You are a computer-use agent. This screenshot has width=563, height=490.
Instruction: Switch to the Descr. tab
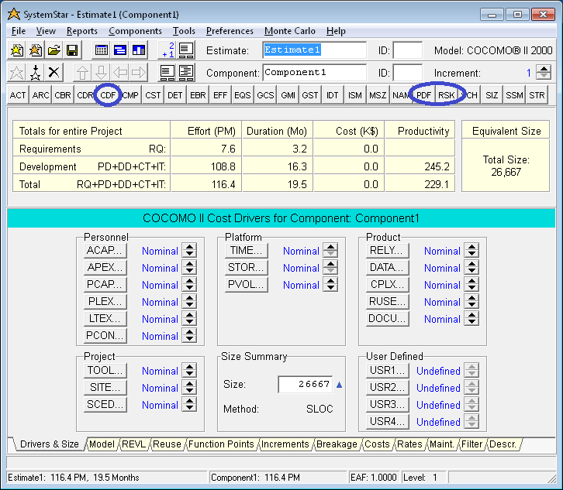[x=503, y=444]
